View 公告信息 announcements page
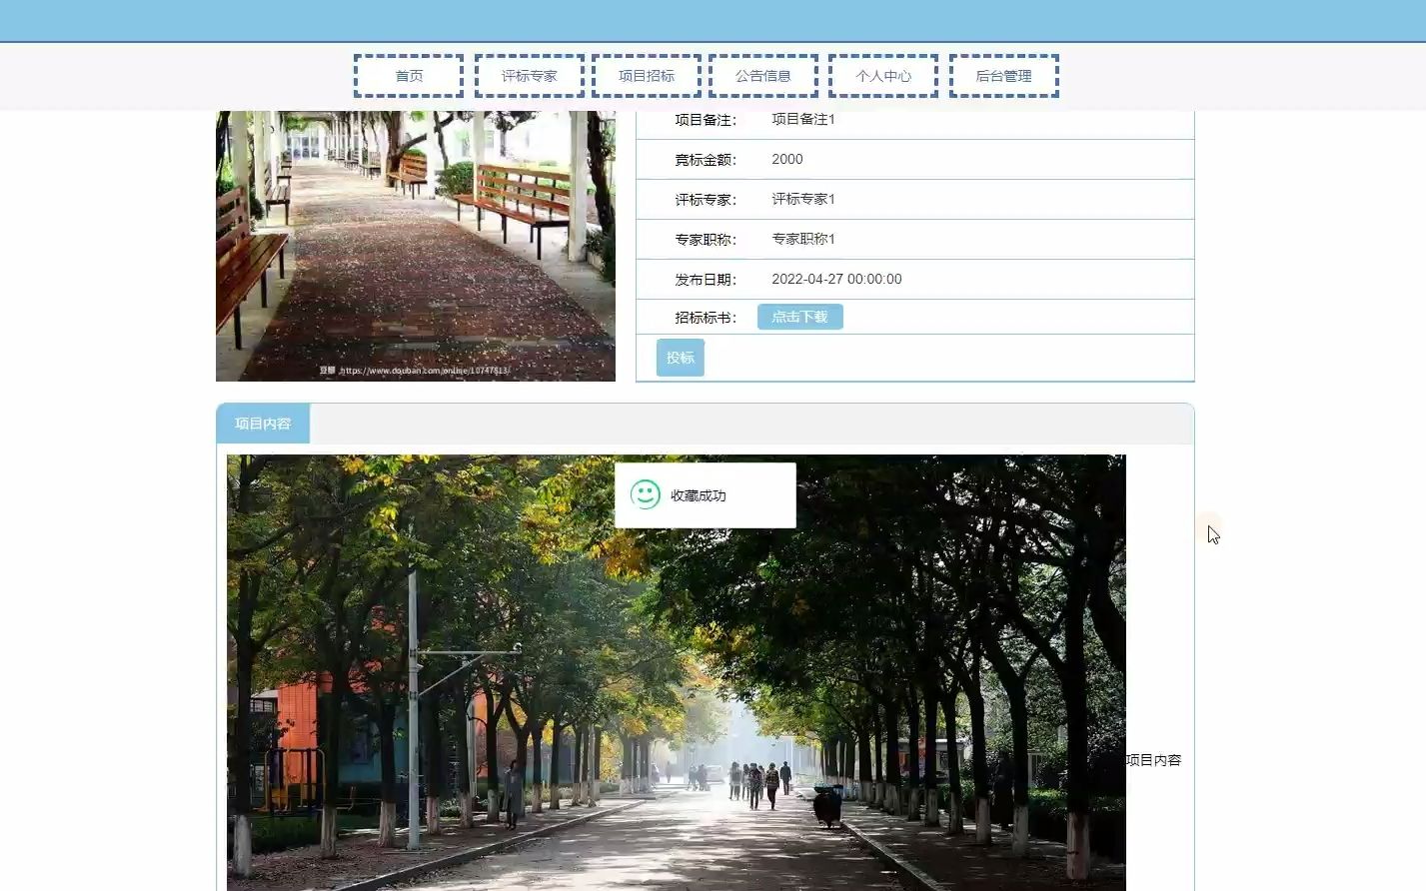Screen dimensions: 1426x891 pyautogui.click(x=762, y=75)
